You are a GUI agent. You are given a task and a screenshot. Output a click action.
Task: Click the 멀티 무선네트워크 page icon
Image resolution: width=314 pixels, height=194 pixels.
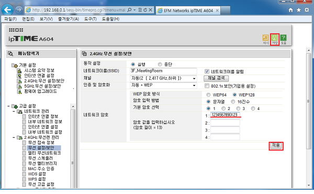click(24, 153)
